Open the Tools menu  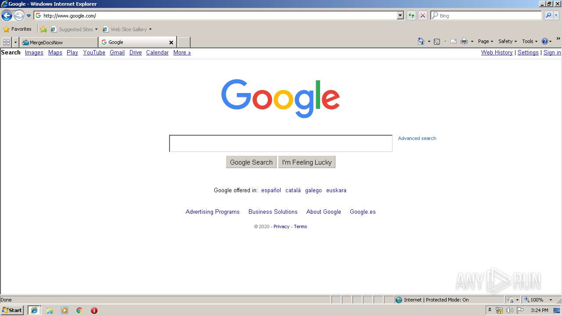tap(530, 41)
